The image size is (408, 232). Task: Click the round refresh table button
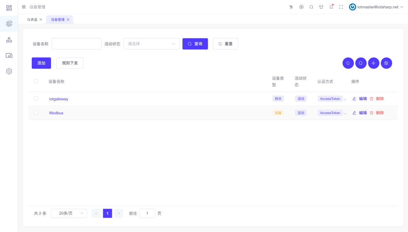(348, 63)
